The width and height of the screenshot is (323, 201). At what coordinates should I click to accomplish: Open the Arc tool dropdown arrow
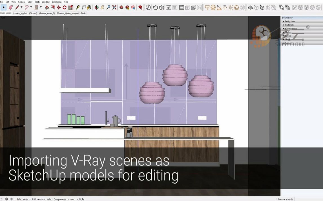[x=31, y=8]
